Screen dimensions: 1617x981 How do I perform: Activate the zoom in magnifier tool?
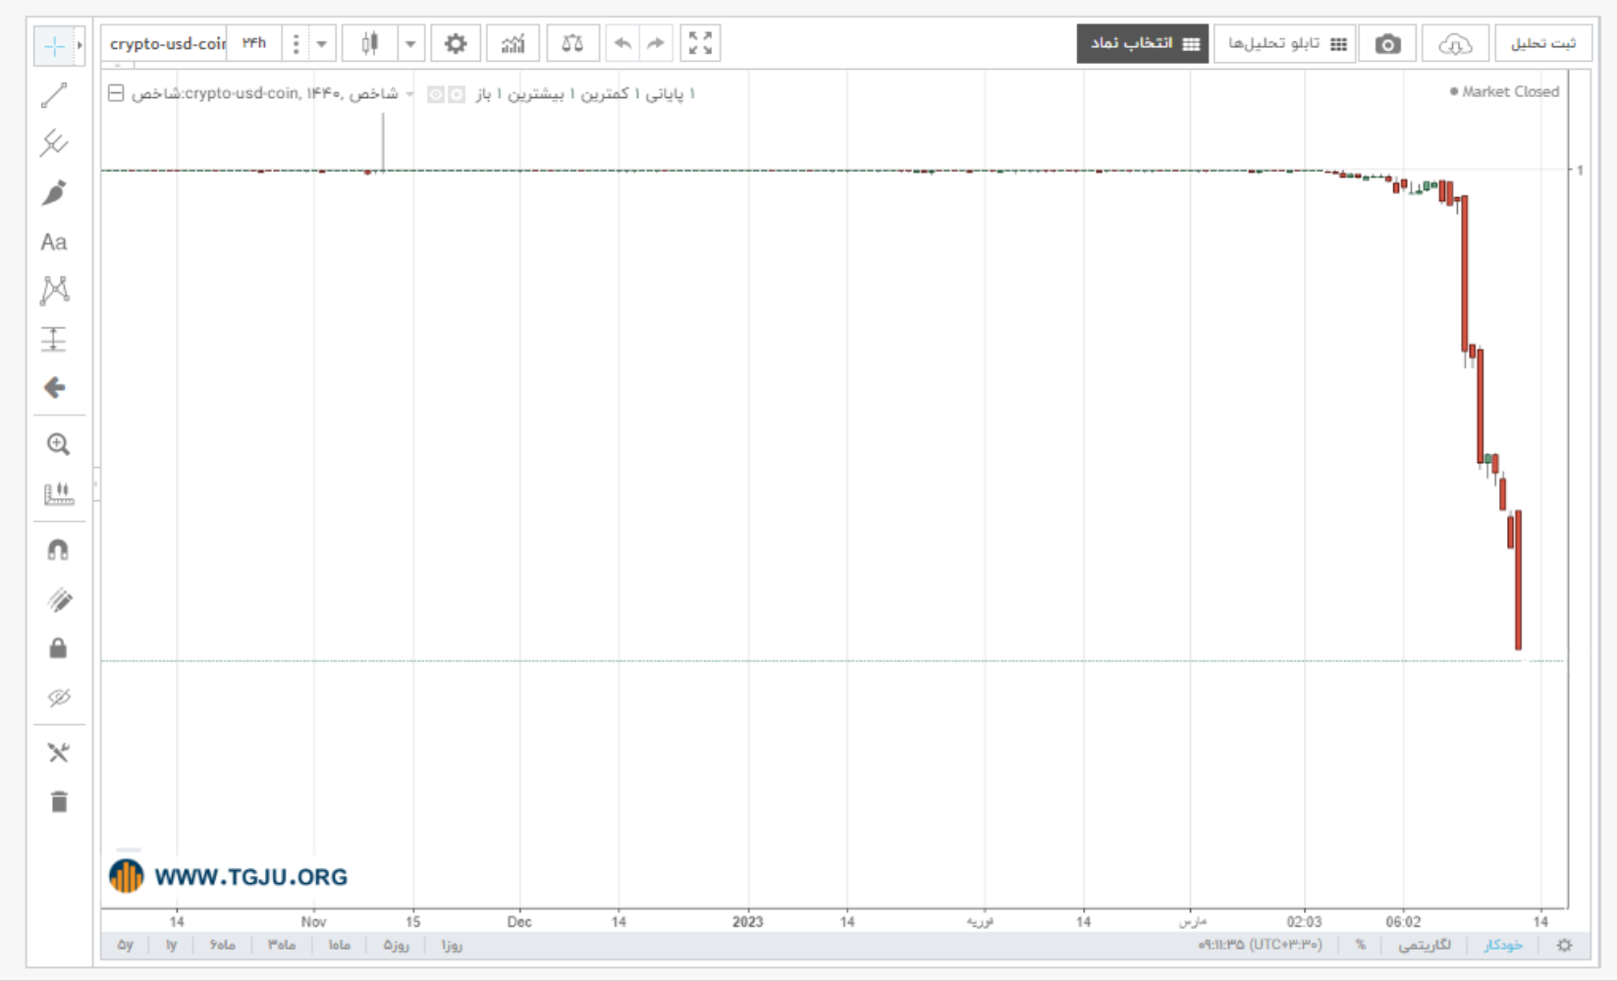pos(58,444)
